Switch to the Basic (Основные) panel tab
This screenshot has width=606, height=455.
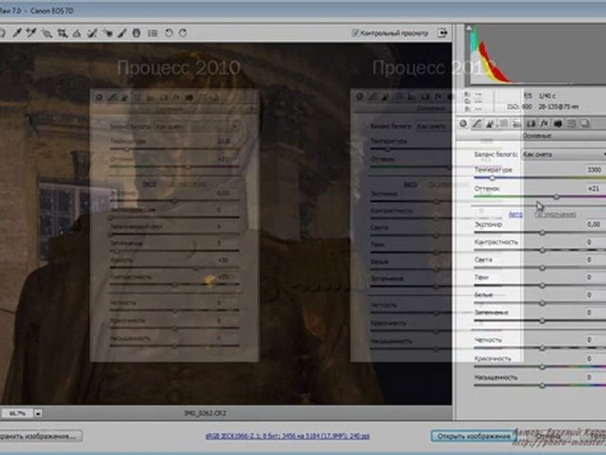pyautogui.click(x=463, y=124)
